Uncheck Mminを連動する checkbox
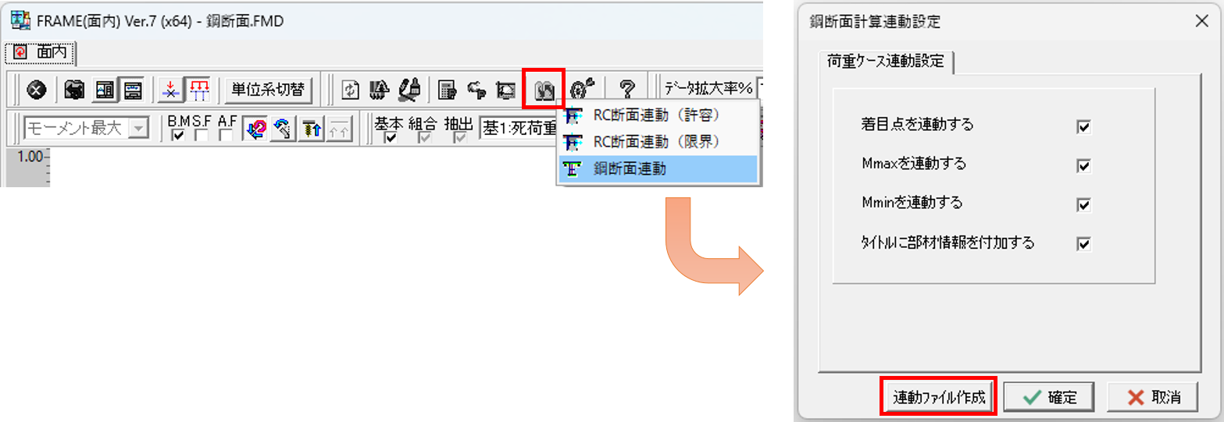Viewport: 1224px width, 422px height. [x=1083, y=205]
